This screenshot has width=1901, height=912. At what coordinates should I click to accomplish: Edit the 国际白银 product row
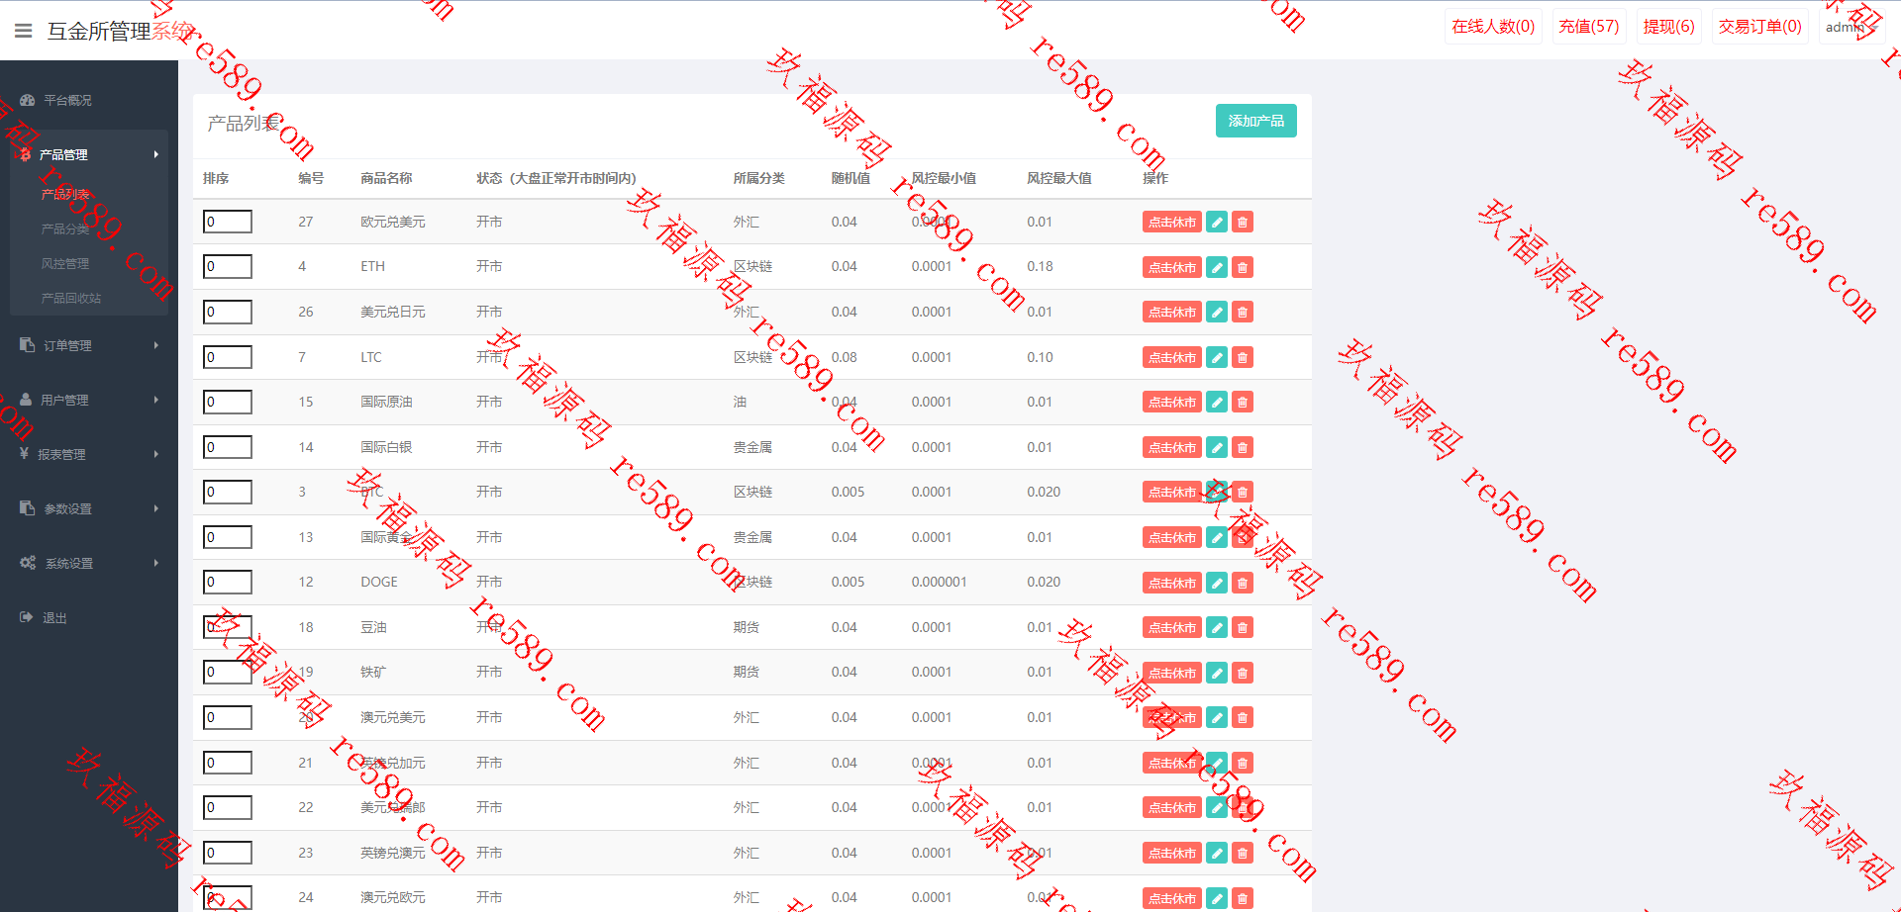pyautogui.click(x=1217, y=448)
